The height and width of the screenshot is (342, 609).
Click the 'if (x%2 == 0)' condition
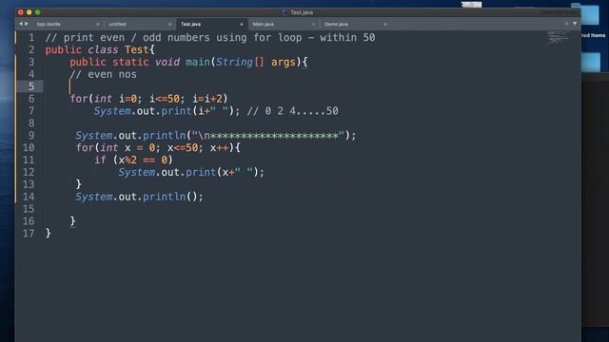click(133, 160)
